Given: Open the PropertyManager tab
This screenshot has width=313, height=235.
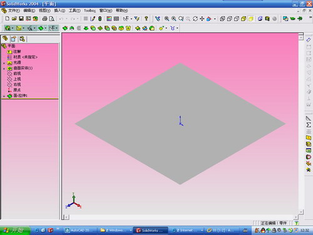Looking at the screenshot, I should (14, 39).
